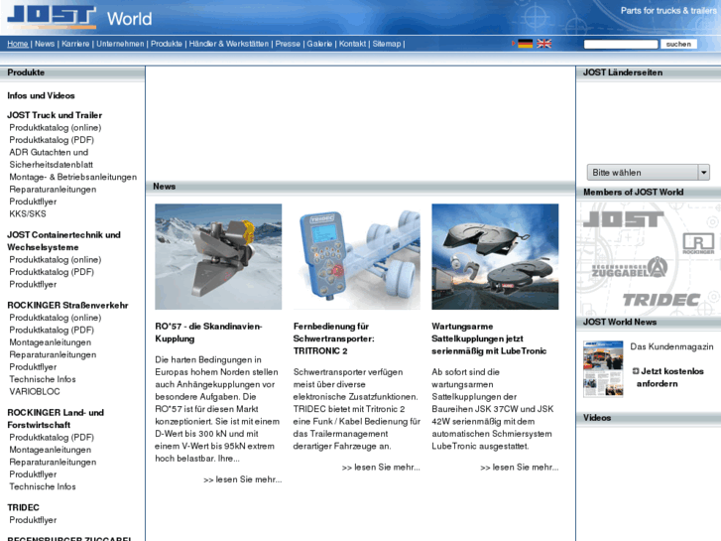721x541 pixels.
Task: Open ROCKINGER Straßenverkehr heading
Action: pos(67,306)
